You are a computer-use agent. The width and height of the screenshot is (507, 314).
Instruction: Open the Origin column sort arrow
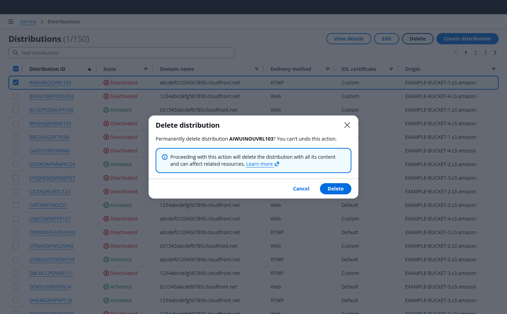tap(493, 69)
